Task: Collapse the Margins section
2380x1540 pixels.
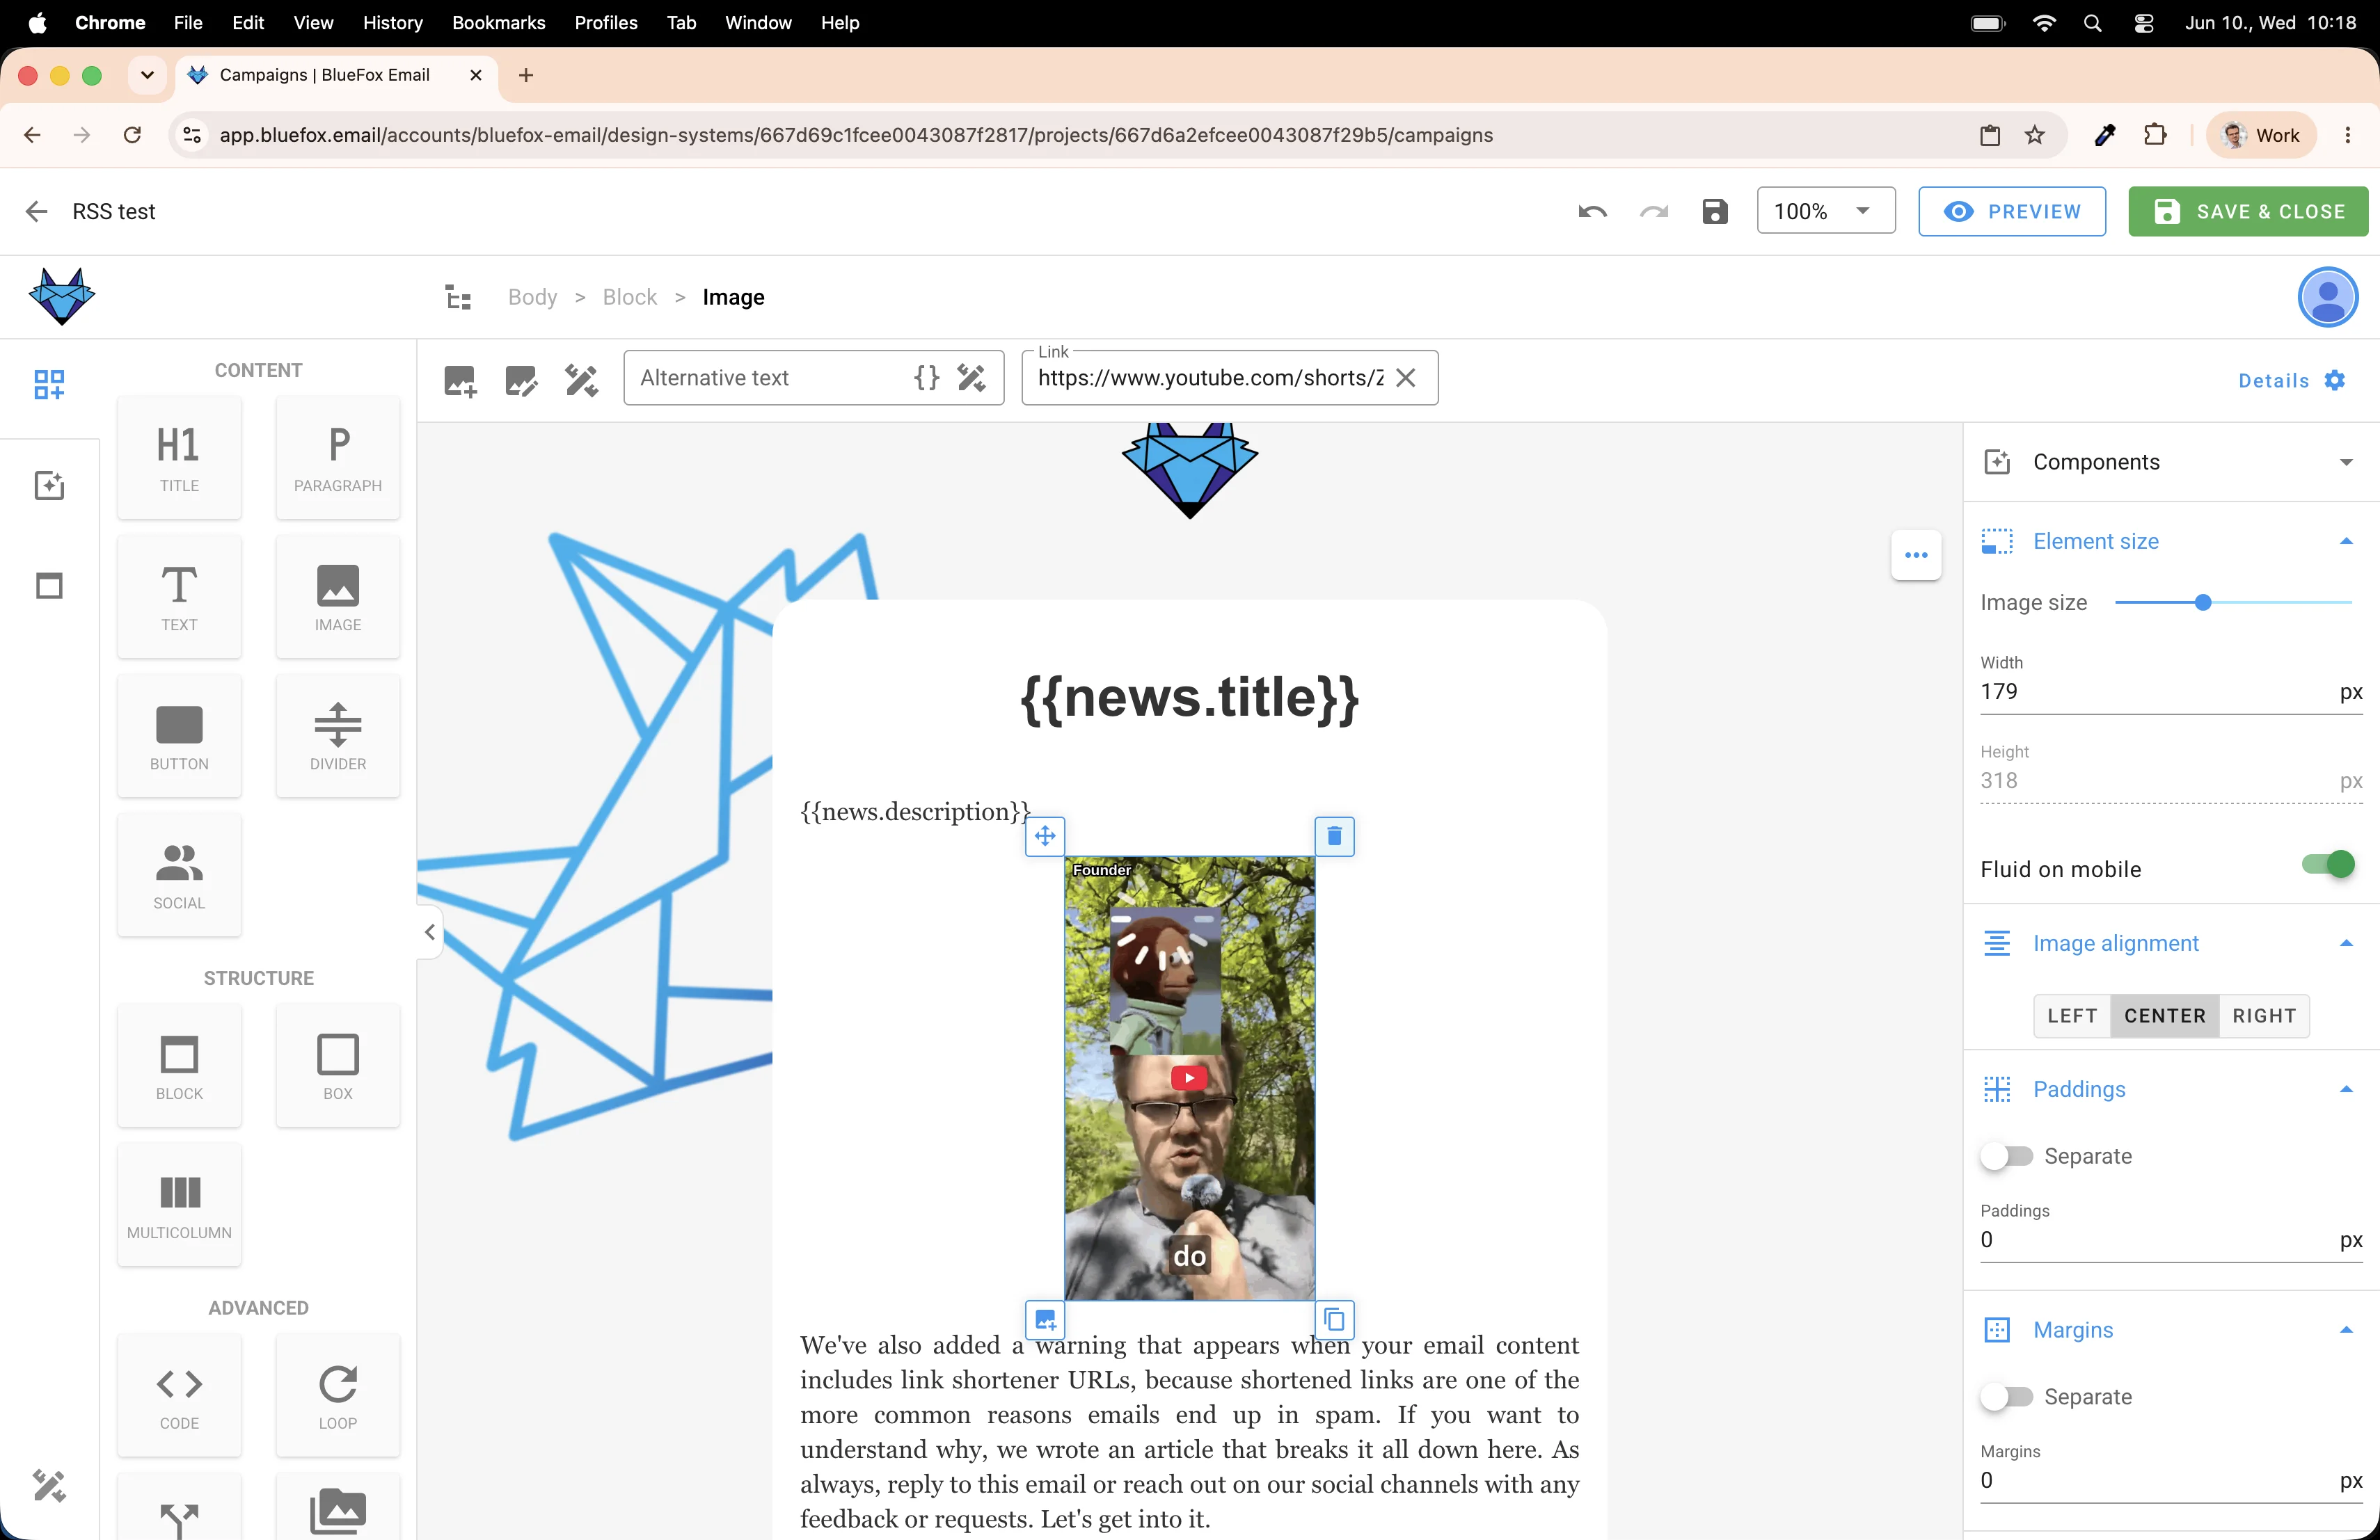Action: coord(2345,1330)
